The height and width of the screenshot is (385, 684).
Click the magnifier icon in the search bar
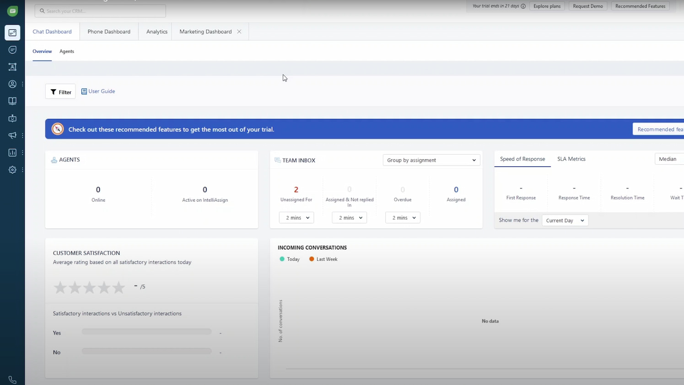(42, 11)
